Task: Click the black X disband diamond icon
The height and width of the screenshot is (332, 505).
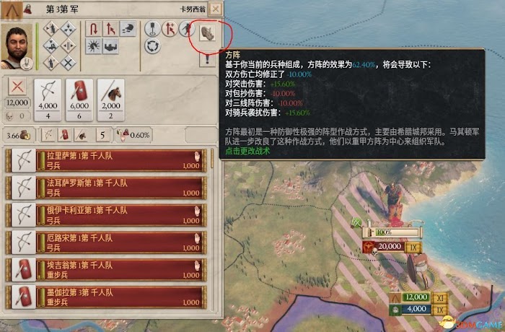Action: (69, 64)
